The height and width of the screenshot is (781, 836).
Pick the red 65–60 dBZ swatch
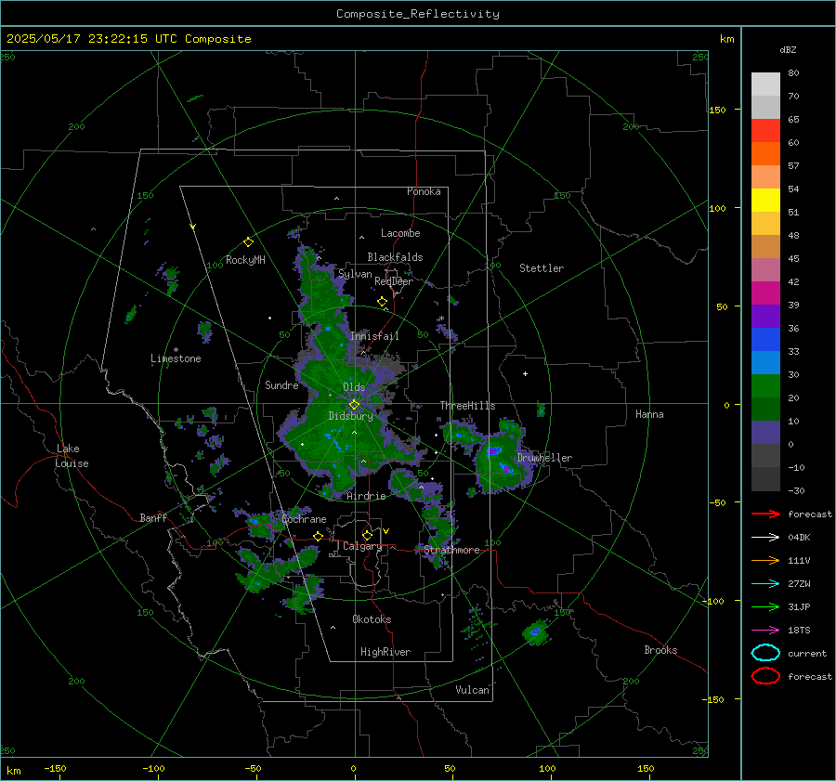point(765,130)
